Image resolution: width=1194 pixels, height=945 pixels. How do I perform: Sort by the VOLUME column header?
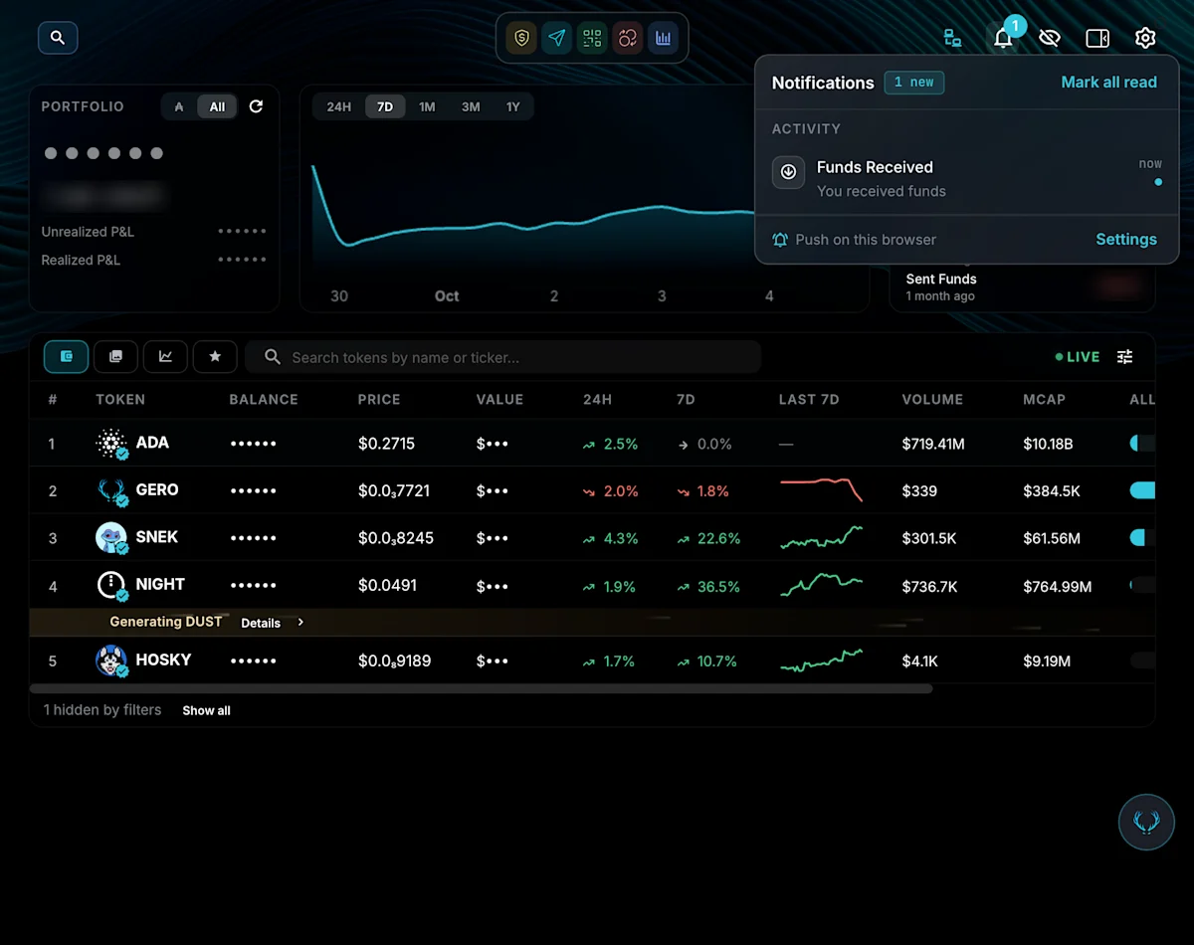(x=932, y=399)
